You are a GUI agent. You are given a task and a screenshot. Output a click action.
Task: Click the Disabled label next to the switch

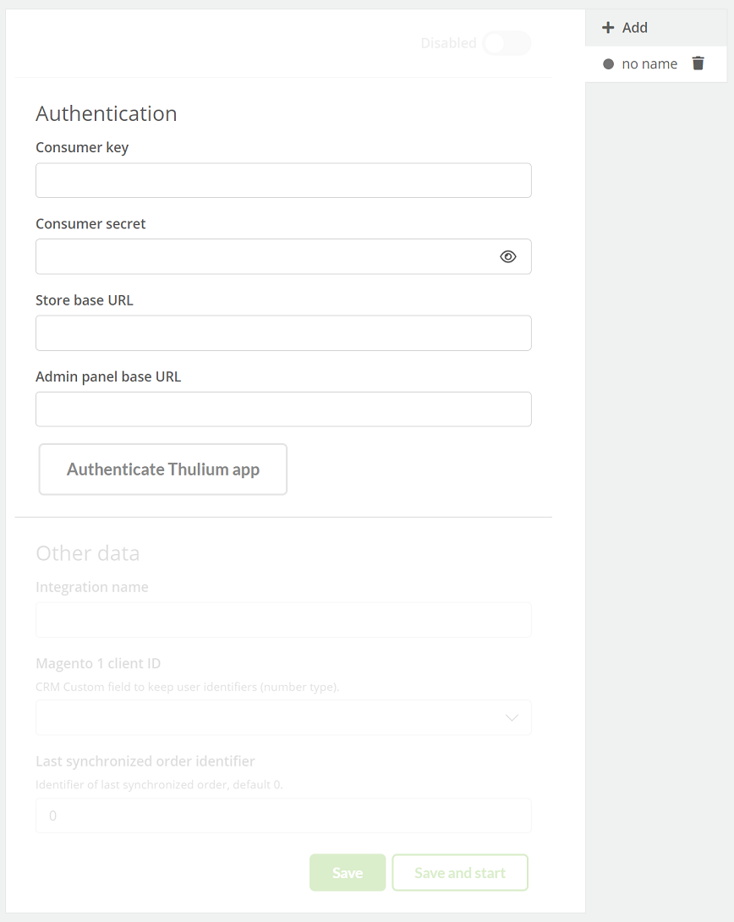[x=448, y=43]
